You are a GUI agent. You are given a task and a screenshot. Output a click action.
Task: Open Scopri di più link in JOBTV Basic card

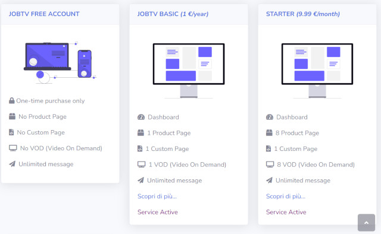pyautogui.click(x=157, y=196)
